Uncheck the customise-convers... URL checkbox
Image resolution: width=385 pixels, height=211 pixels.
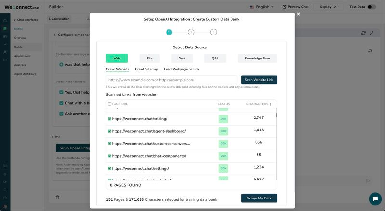pyautogui.click(x=110, y=144)
